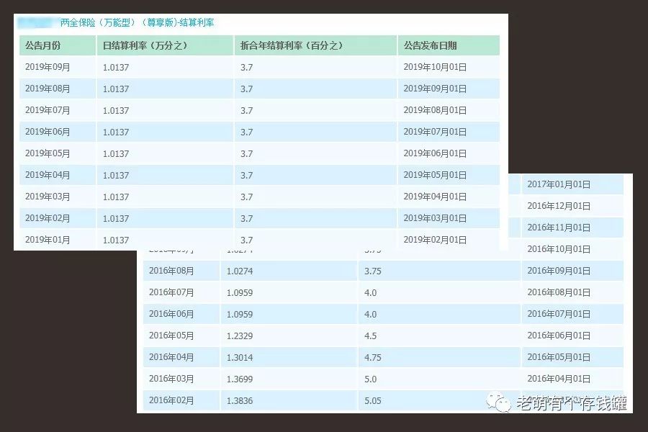The height and width of the screenshot is (432, 648).
Task: Click daily rate 1.0959 in 2016年06月 row
Action: 240,314
